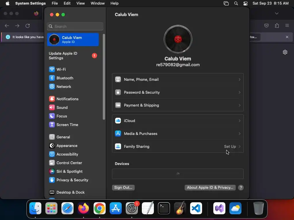Open GarageBand from the Dock
Screen dimensions: 294x220
[180, 208]
